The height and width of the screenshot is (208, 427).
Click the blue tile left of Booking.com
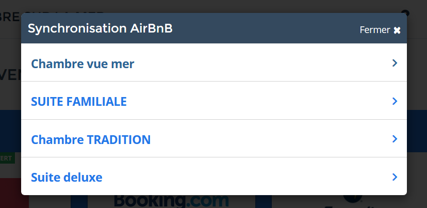(x=79, y=201)
